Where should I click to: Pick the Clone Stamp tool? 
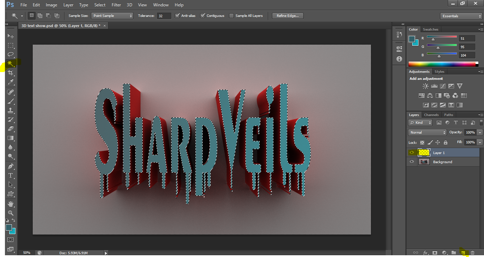click(11, 111)
